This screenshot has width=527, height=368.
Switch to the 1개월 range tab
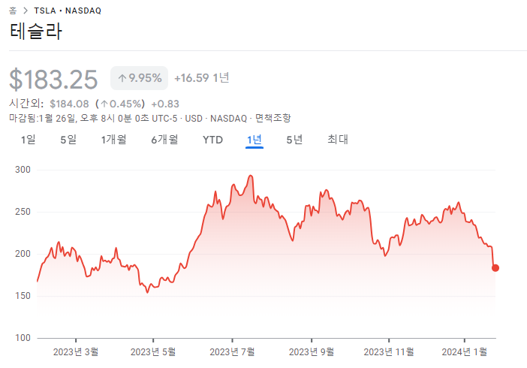click(x=113, y=140)
